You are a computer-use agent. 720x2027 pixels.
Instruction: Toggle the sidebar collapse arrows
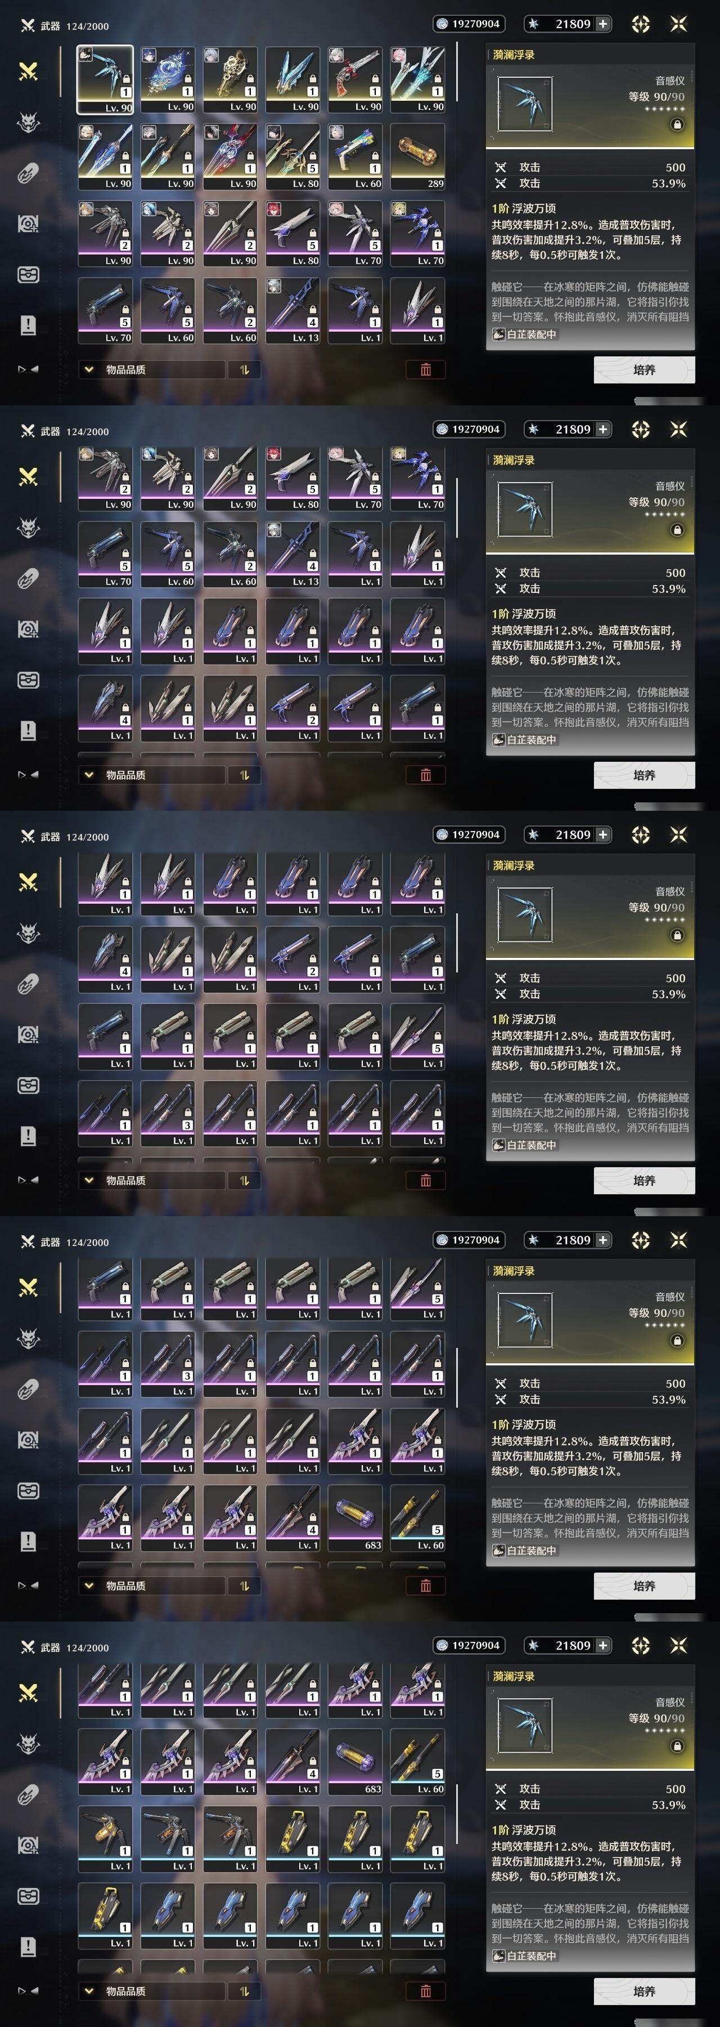(x=28, y=368)
